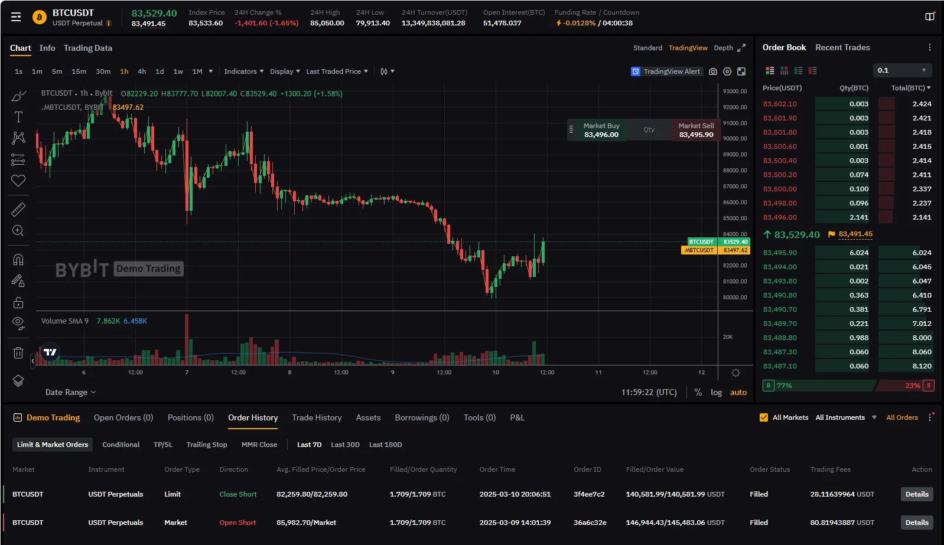Click the fullscreen chart icon beside settings
944x545 pixels.
pyautogui.click(x=741, y=71)
